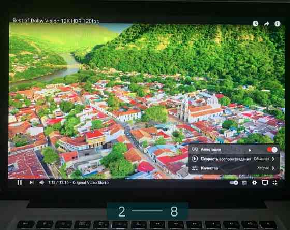Disable the Аннотации toggle switch
The width and height of the screenshot is (290, 230).
click(272, 150)
